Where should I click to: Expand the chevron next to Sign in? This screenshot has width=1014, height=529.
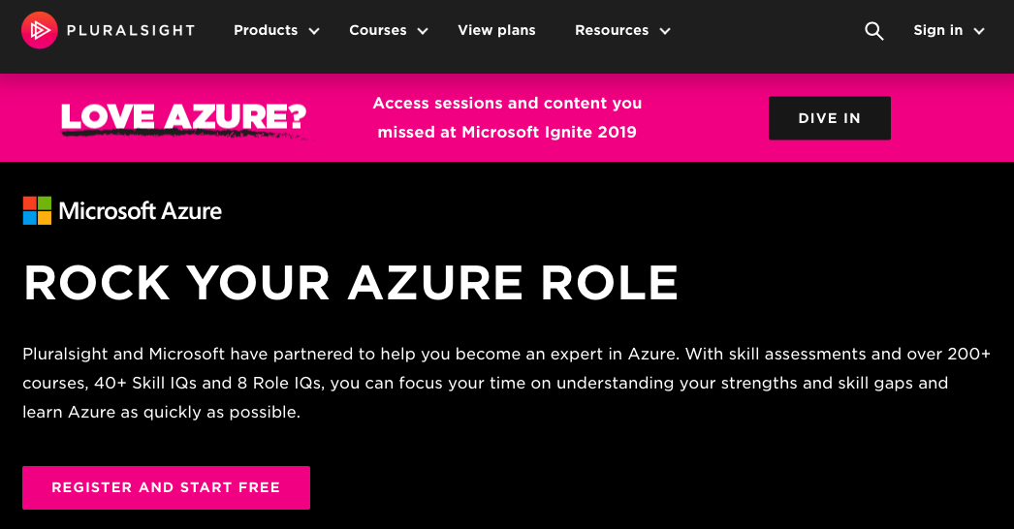click(979, 31)
